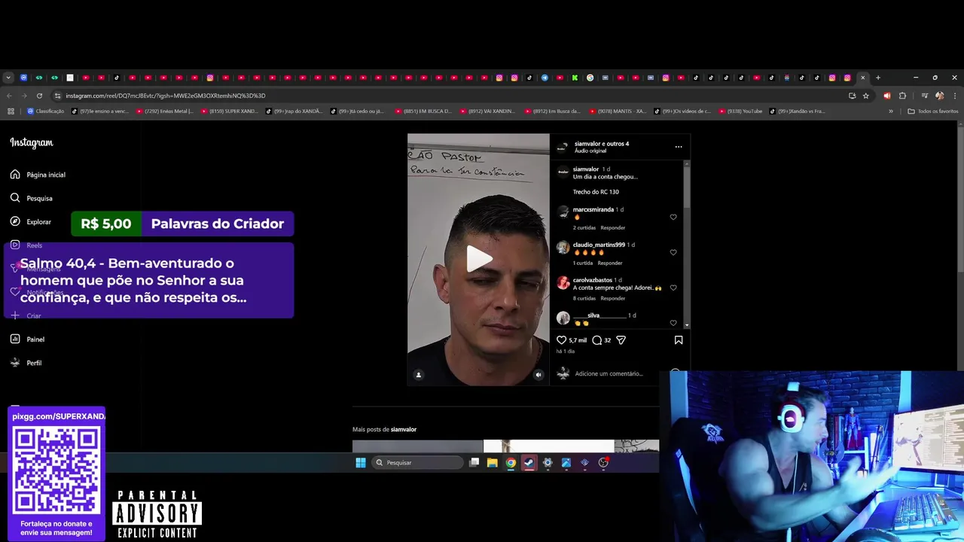
Task: Like claudio_martins999's comment
Action: [x=673, y=252]
